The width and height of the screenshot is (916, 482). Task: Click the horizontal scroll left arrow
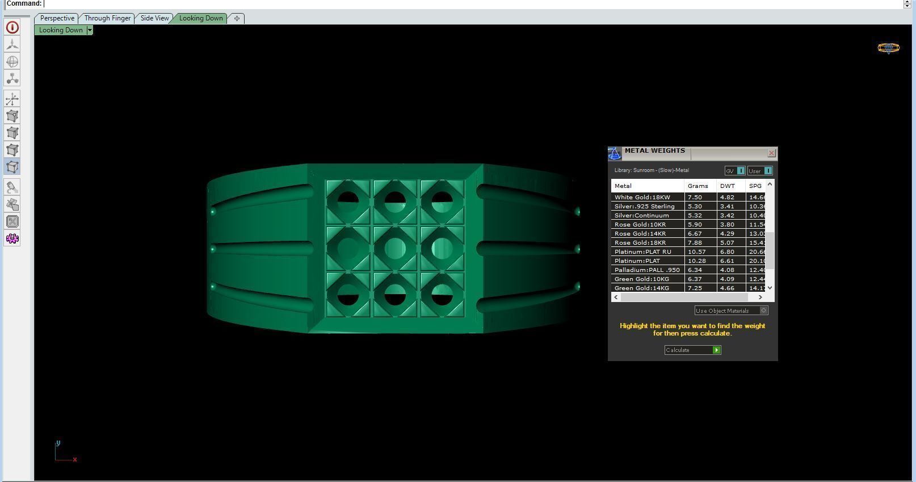(x=616, y=297)
